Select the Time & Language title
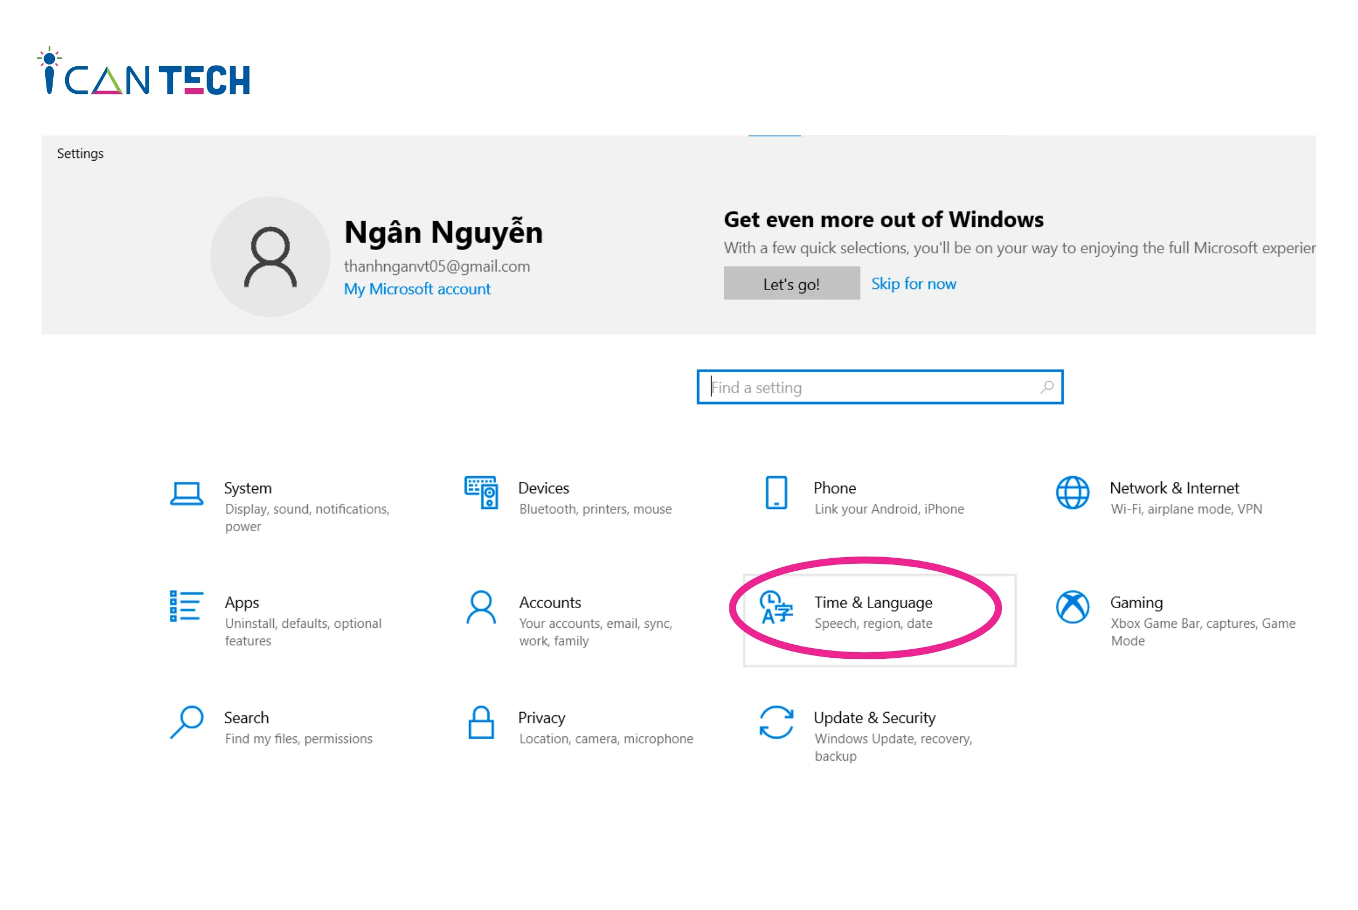 click(x=873, y=603)
